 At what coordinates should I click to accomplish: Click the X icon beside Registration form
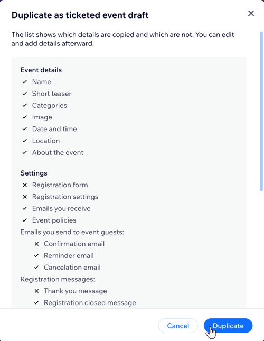click(25, 185)
